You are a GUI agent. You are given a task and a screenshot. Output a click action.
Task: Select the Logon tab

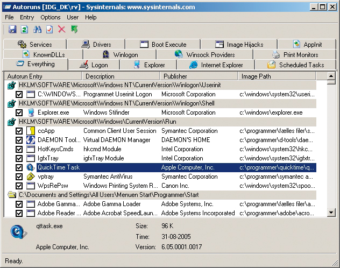pos(94,65)
